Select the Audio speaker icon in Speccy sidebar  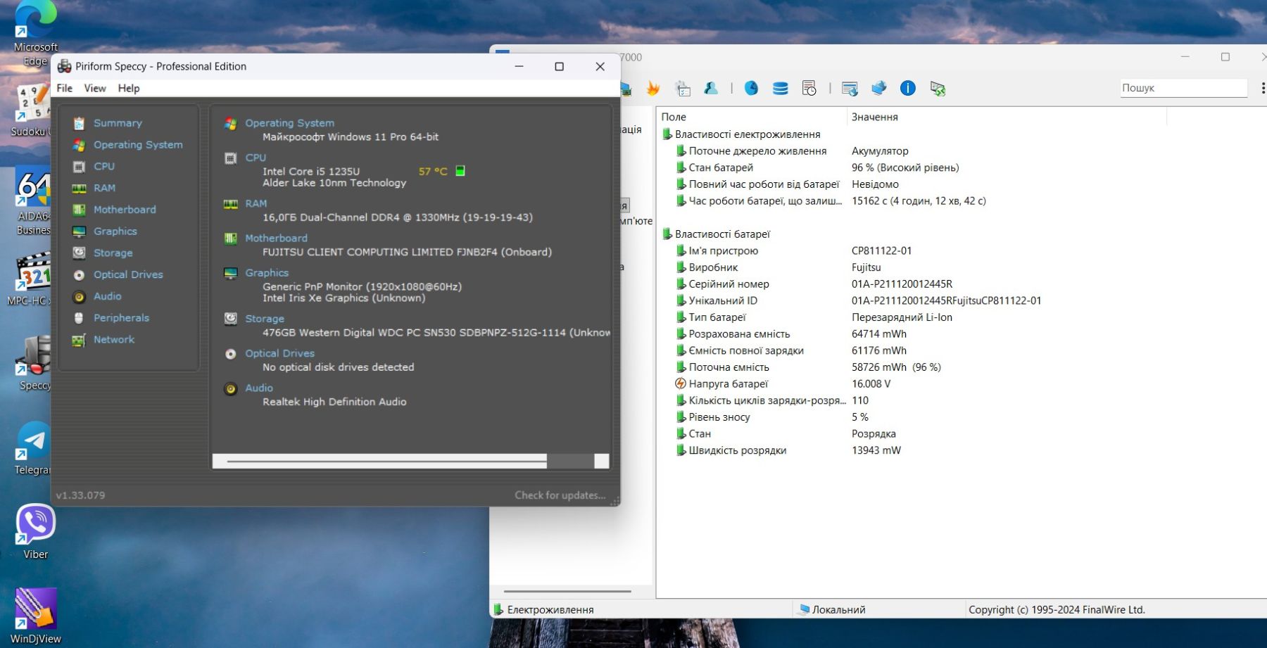(79, 297)
